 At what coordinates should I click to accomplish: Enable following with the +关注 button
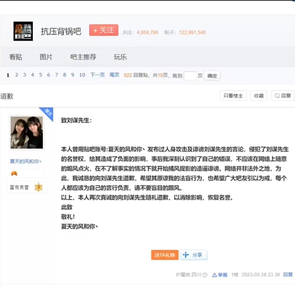[x=104, y=30]
